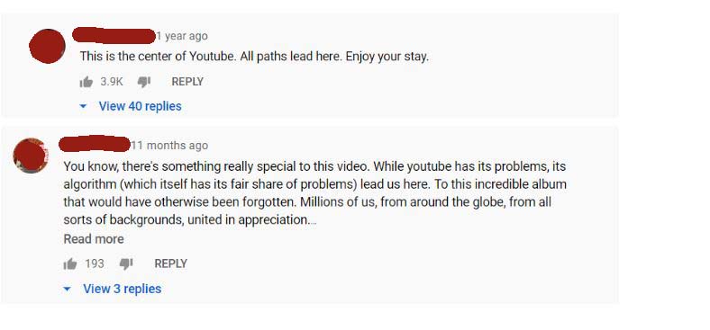
Task: Click the blue triangle beside View 40 replies
Action: pyautogui.click(x=83, y=107)
